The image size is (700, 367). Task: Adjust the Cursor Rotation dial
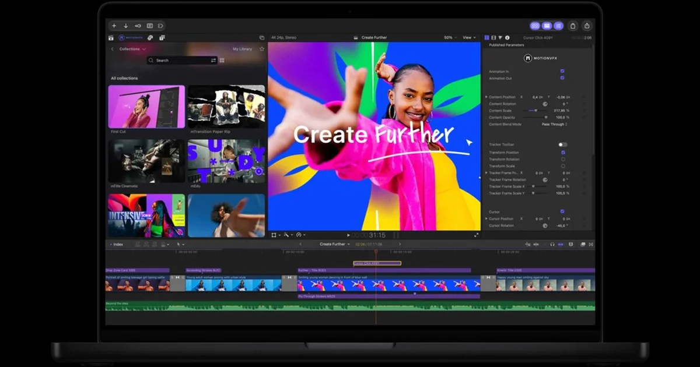(x=545, y=225)
